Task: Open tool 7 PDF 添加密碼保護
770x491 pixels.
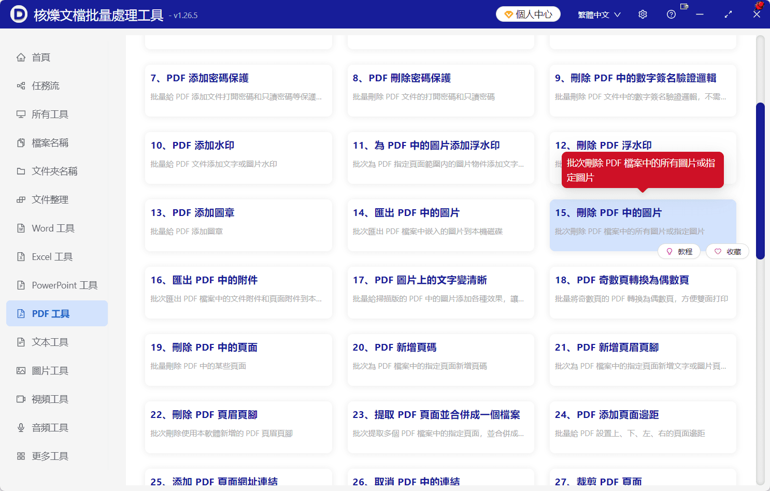Action: 238,91
